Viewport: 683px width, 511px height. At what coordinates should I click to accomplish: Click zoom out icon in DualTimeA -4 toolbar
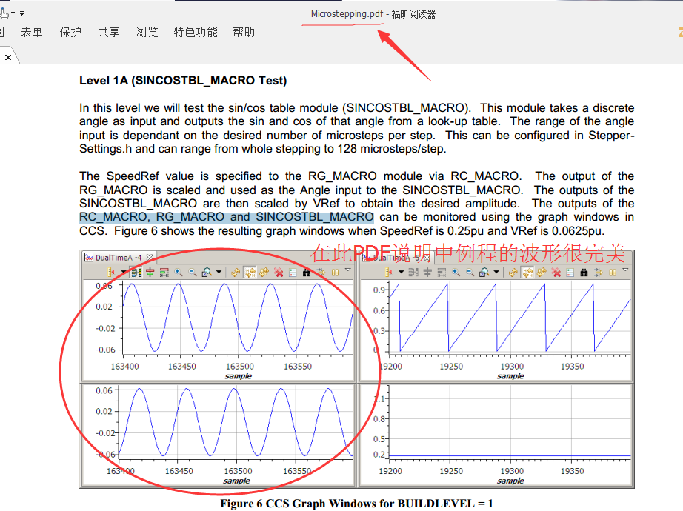[x=192, y=273]
